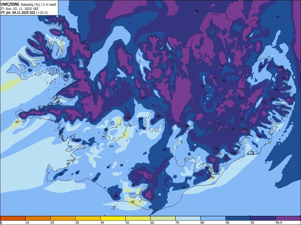Click the 10–20 orange legend swatch
The image size is (301, 225).
point(38,218)
